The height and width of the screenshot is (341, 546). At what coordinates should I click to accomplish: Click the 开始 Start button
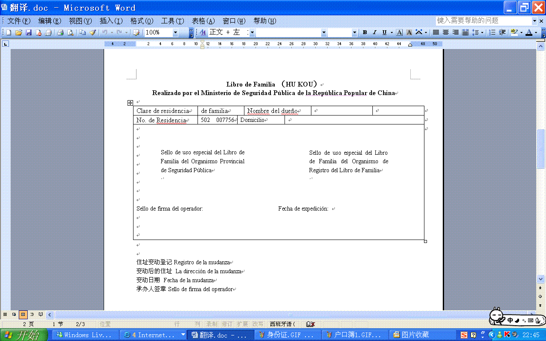23,335
